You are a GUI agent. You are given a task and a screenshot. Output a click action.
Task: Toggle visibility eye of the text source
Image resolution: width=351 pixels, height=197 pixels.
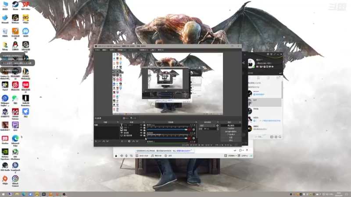click(x=141, y=125)
